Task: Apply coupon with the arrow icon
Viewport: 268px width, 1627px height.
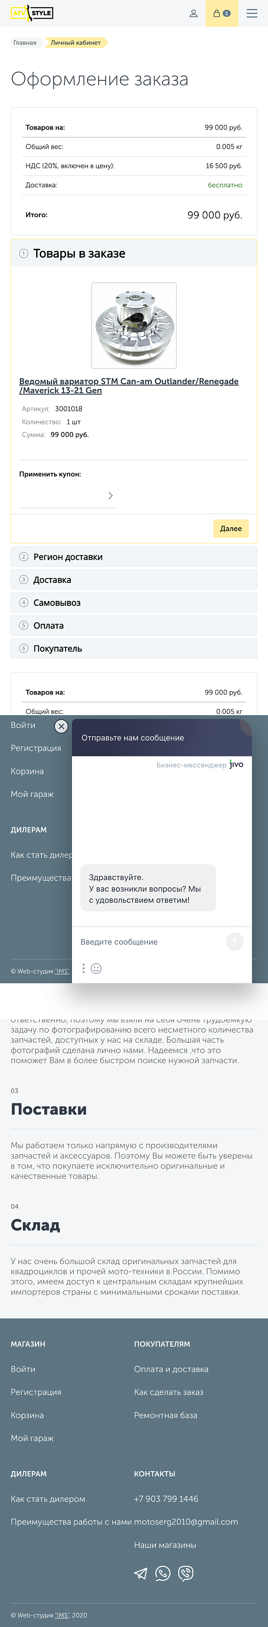Action: pos(111,496)
